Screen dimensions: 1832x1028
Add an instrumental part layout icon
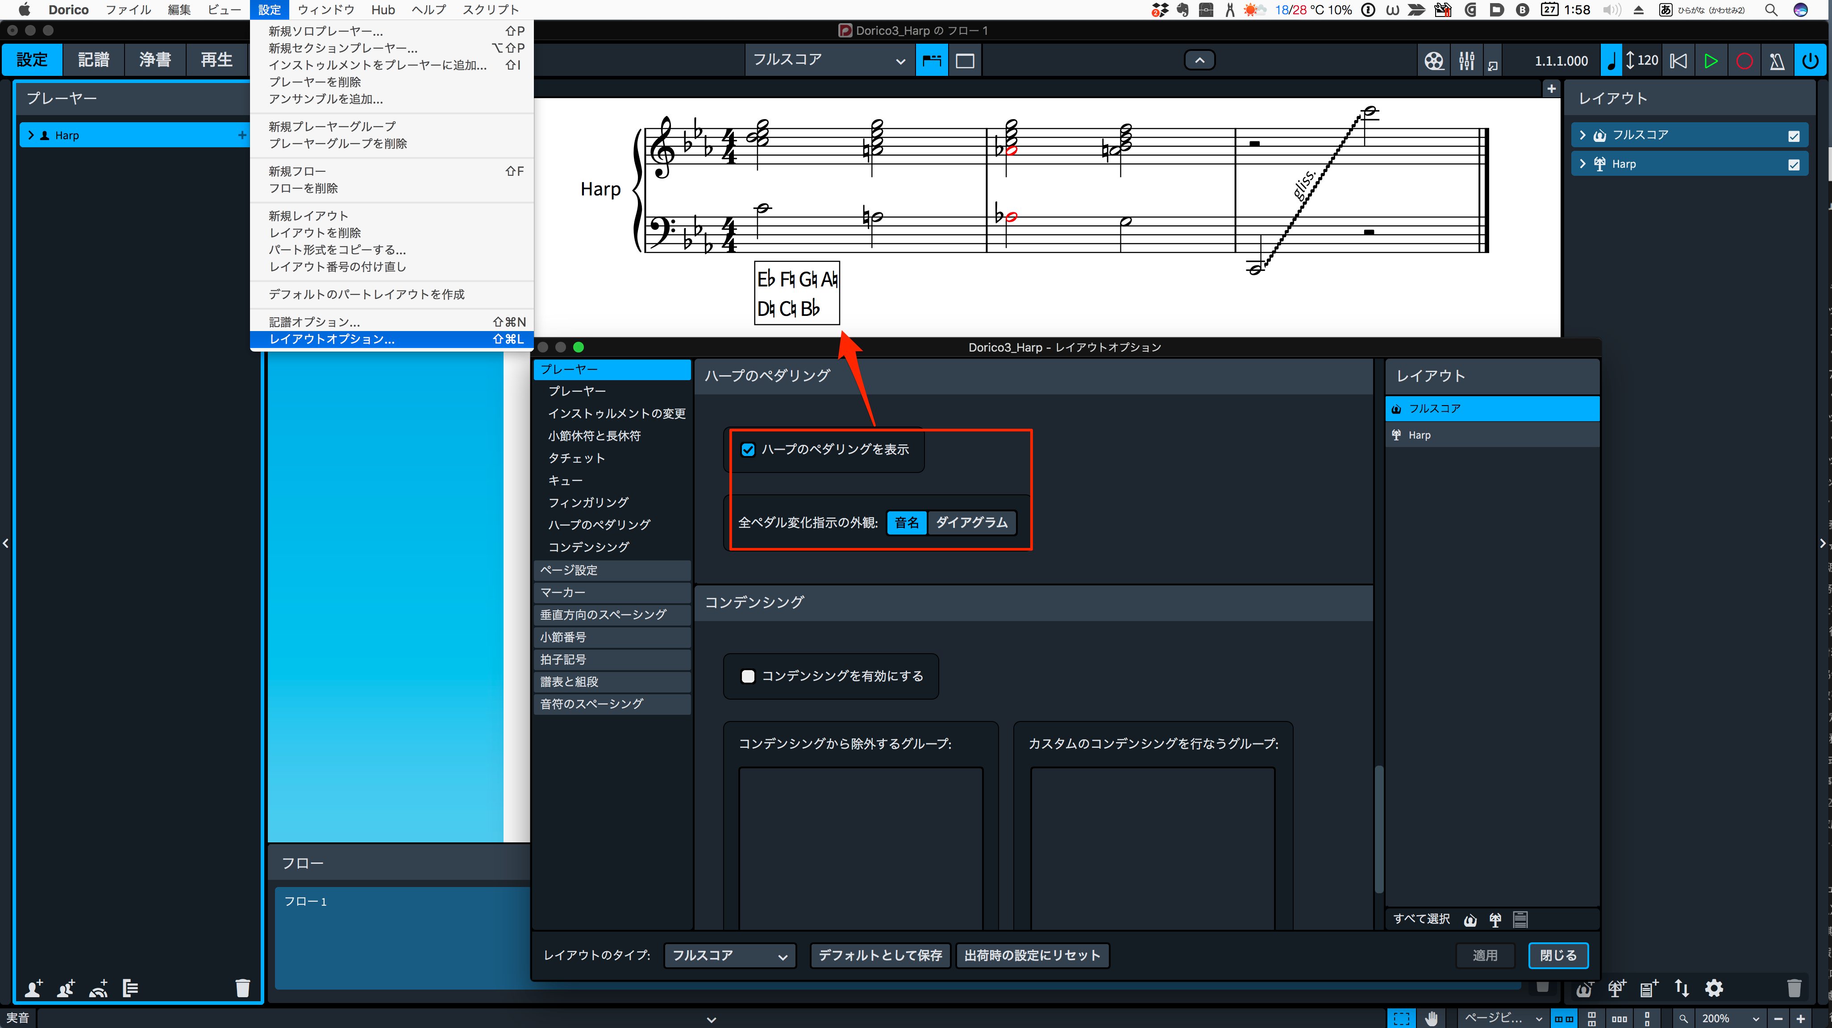[x=1616, y=988]
